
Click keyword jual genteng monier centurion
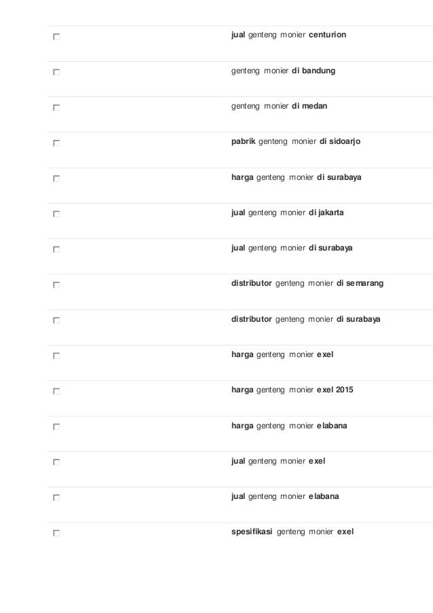tap(288, 33)
